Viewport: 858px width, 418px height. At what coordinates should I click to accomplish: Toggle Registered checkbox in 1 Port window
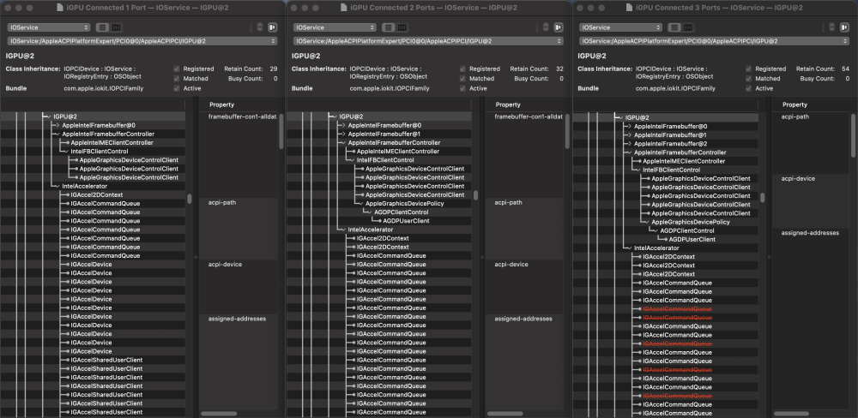pyautogui.click(x=176, y=69)
